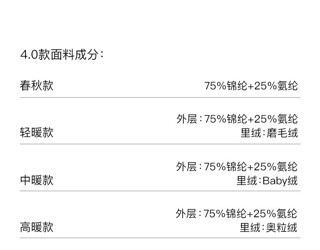Click the 外层 label in 高暖款 row
The image size is (320, 250).
186,214
